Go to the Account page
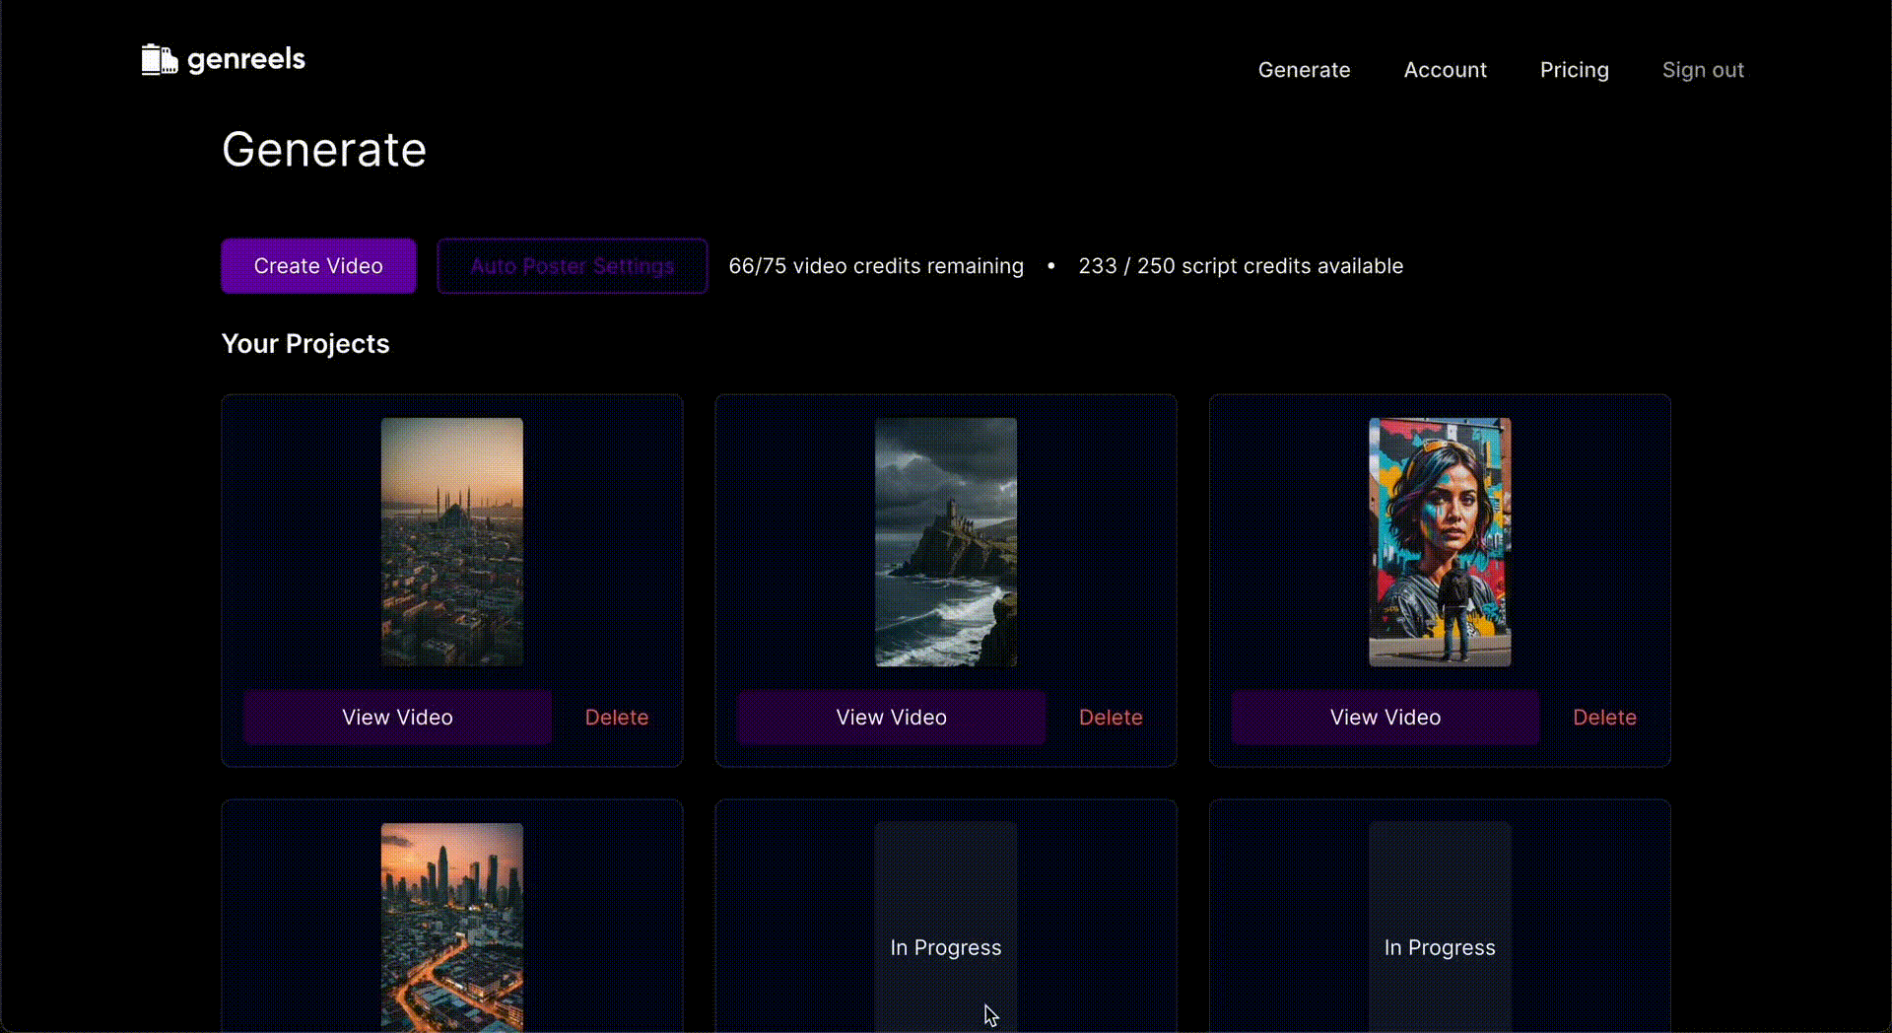The width and height of the screenshot is (1892, 1033). click(x=1445, y=70)
